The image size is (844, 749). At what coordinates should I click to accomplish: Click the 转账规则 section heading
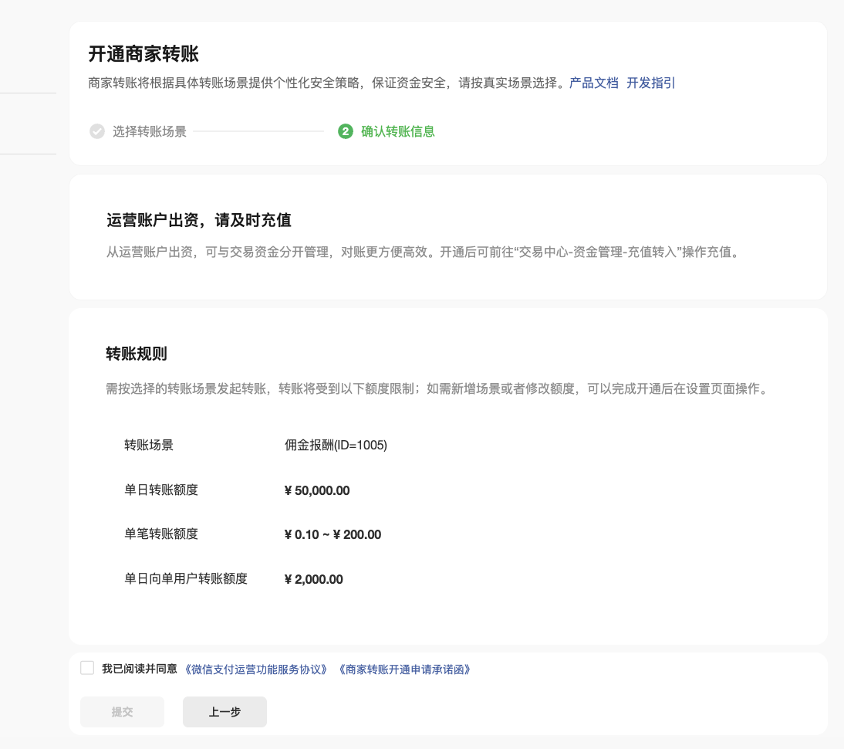tap(137, 354)
